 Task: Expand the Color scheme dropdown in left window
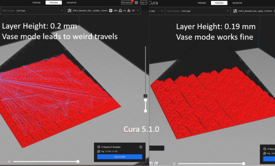coord(32,11)
